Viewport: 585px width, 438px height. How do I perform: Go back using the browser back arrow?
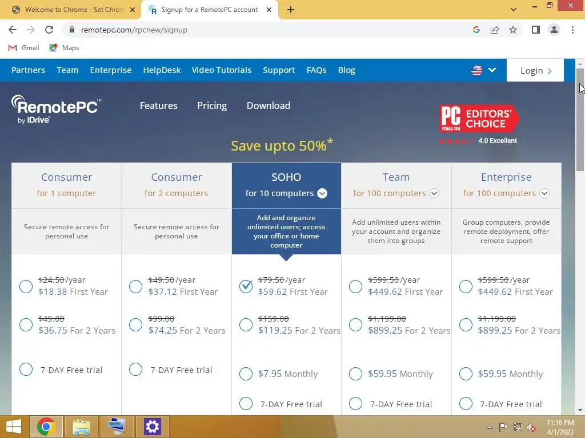13,30
